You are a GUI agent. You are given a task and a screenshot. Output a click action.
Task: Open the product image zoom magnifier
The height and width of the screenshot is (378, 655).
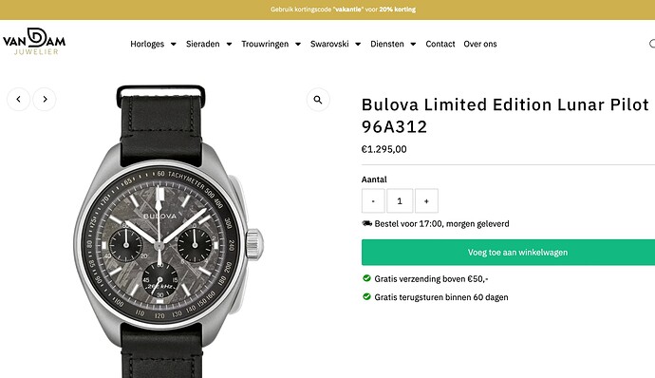(318, 100)
